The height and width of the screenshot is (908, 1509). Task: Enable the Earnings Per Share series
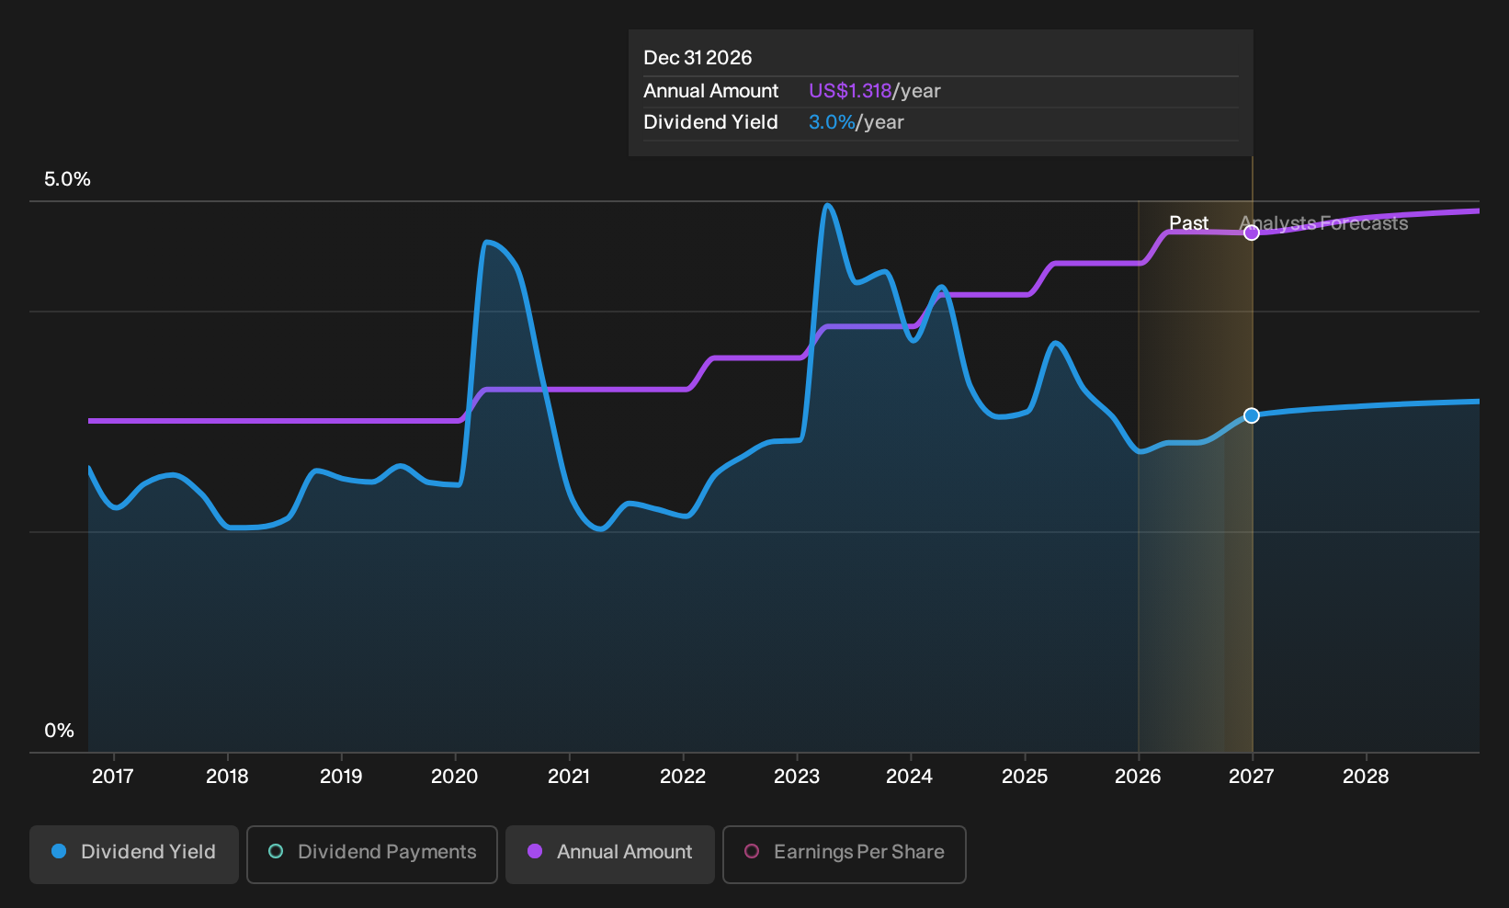click(845, 855)
